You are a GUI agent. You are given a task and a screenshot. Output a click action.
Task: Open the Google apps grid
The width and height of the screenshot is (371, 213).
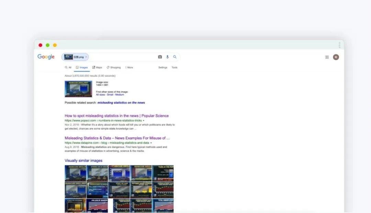tap(327, 57)
